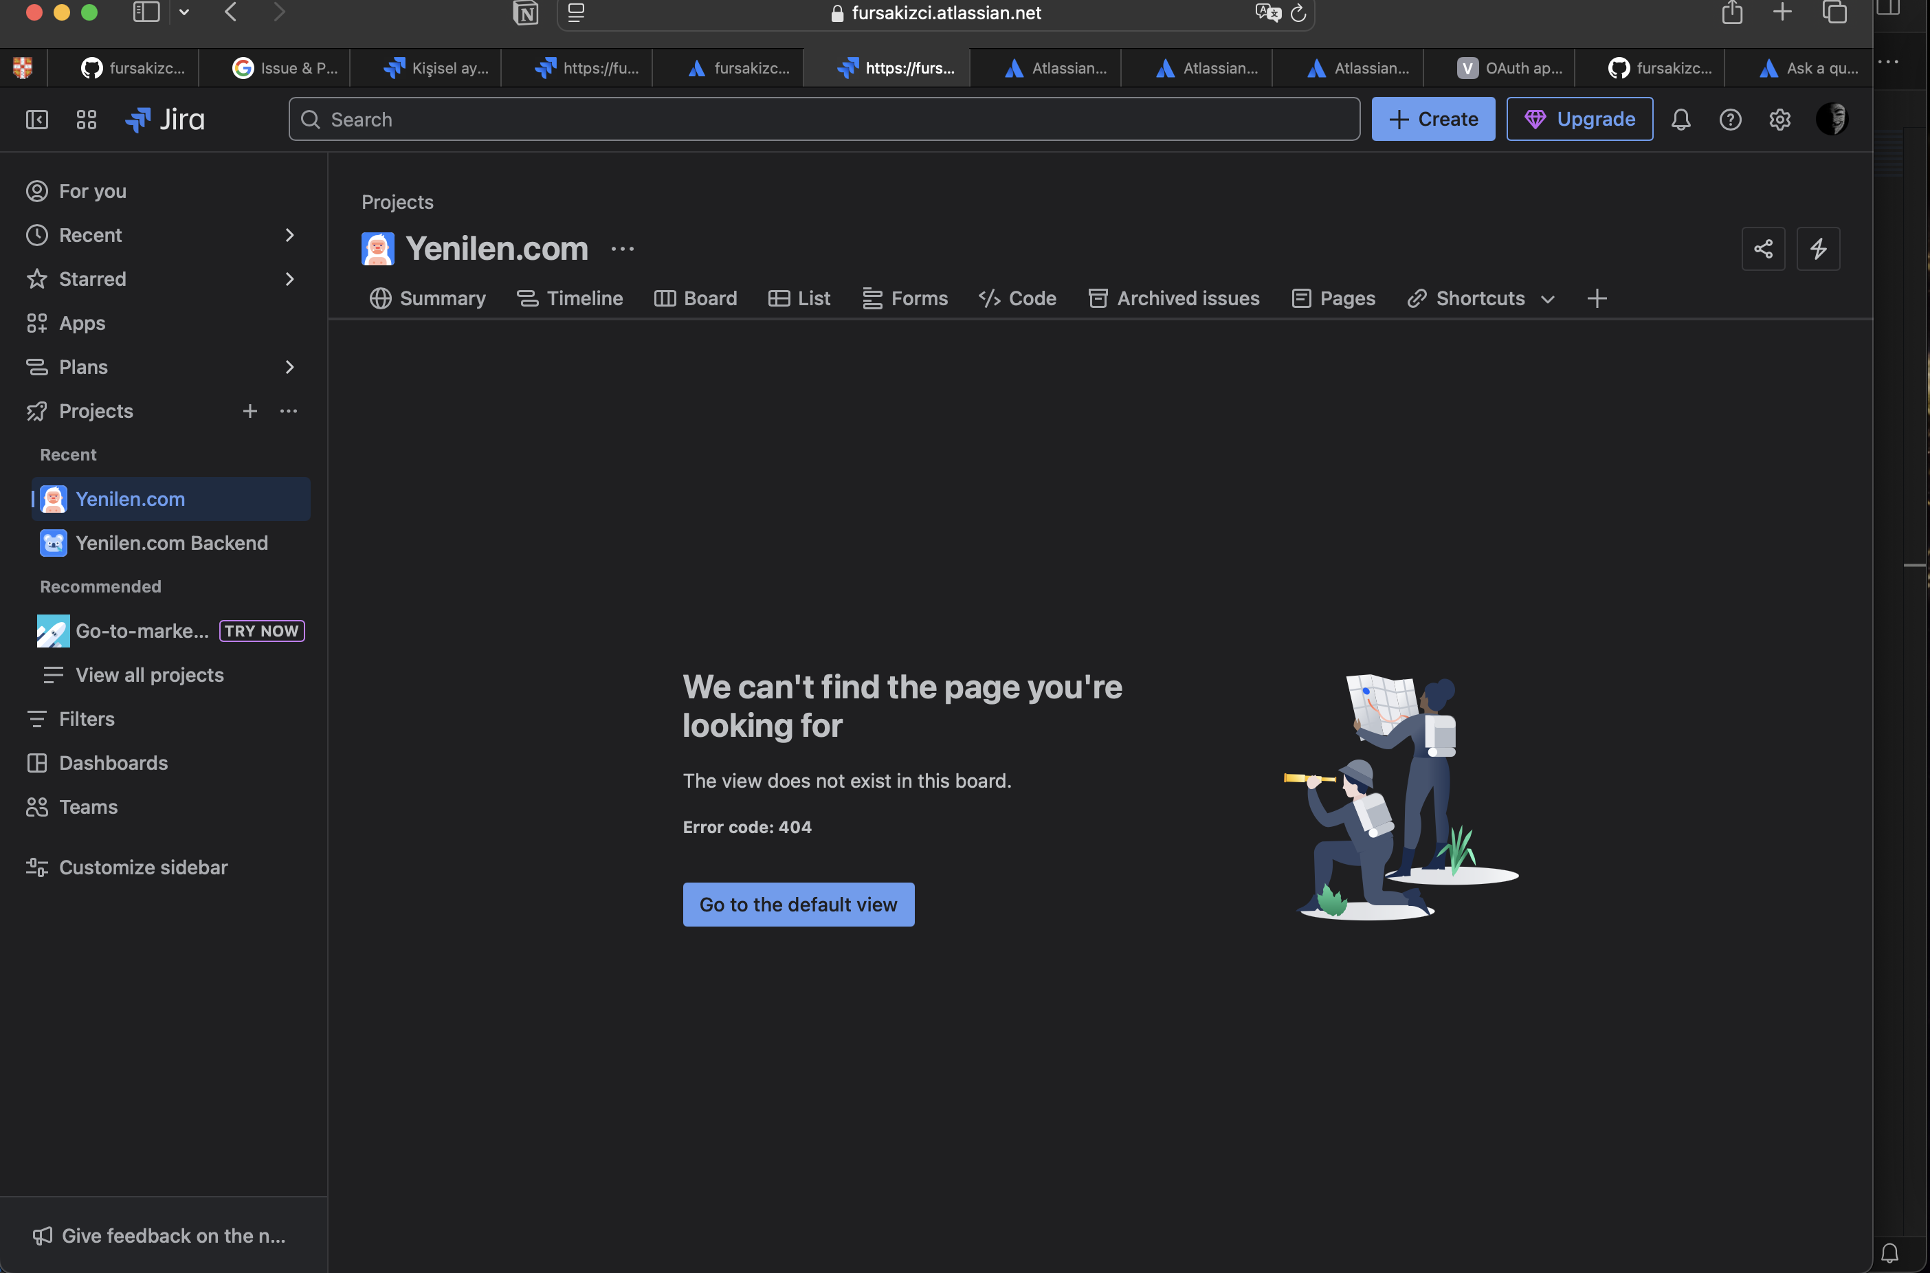The height and width of the screenshot is (1273, 1930).
Task: Open the Board tab
Action: [x=696, y=299]
